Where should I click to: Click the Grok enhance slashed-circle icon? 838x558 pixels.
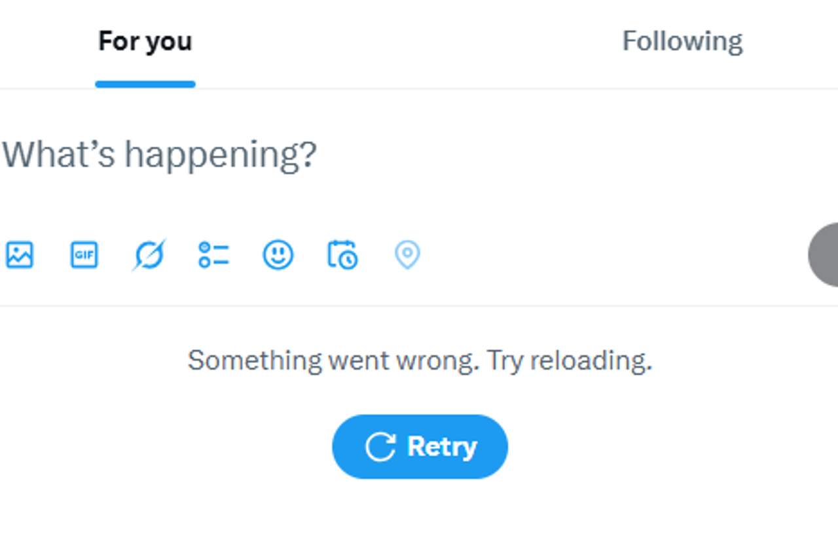point(149,254)
